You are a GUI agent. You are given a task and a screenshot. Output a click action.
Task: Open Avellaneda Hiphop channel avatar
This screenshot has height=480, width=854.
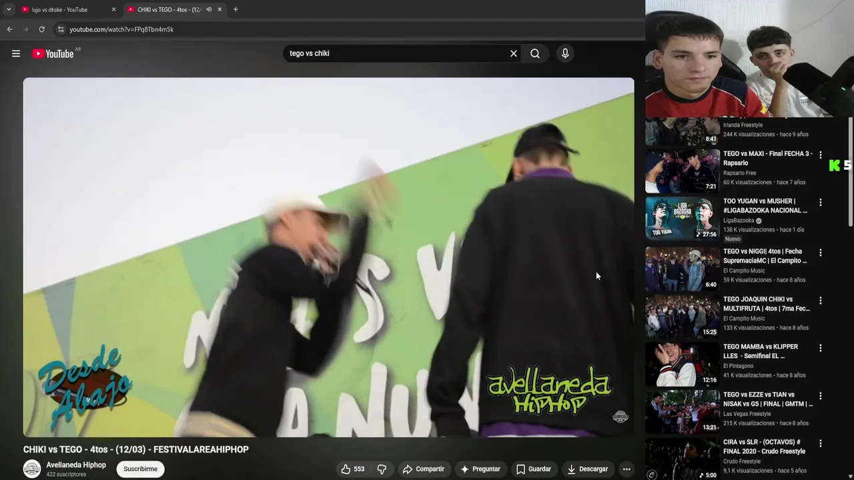click(x=32, y=469)
